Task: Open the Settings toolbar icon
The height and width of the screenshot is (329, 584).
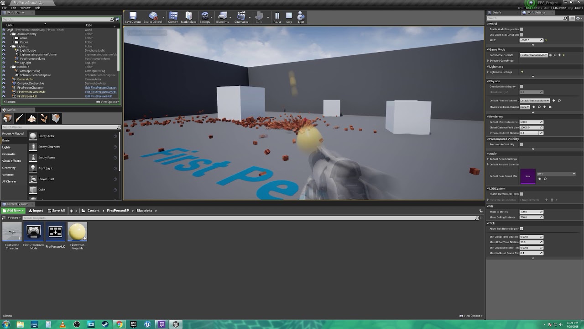Action: (205, 17)
